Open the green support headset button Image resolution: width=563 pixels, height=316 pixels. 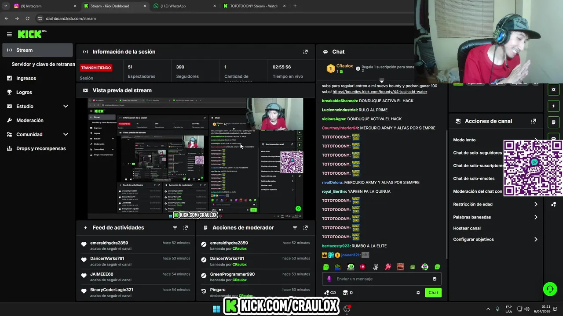click(x=550, y=289)
